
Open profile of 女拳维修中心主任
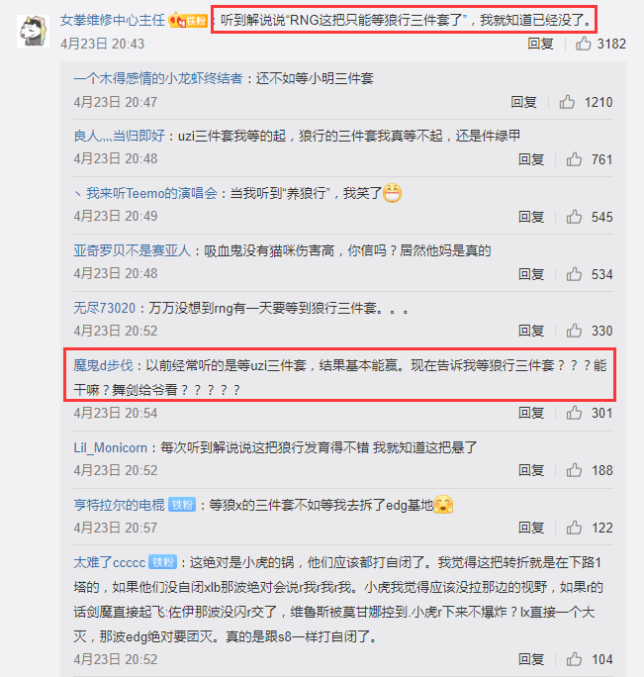[112, 20]
